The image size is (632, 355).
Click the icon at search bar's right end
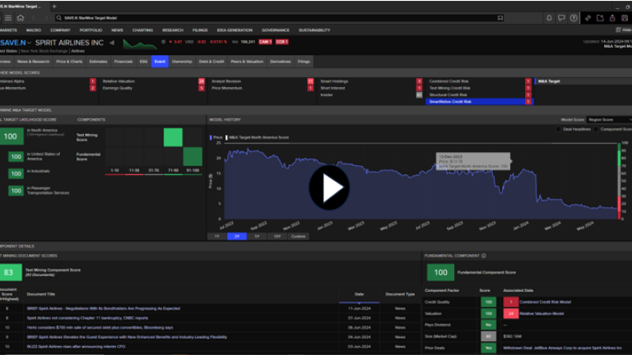pyautogui.click(x=500, y=17)
